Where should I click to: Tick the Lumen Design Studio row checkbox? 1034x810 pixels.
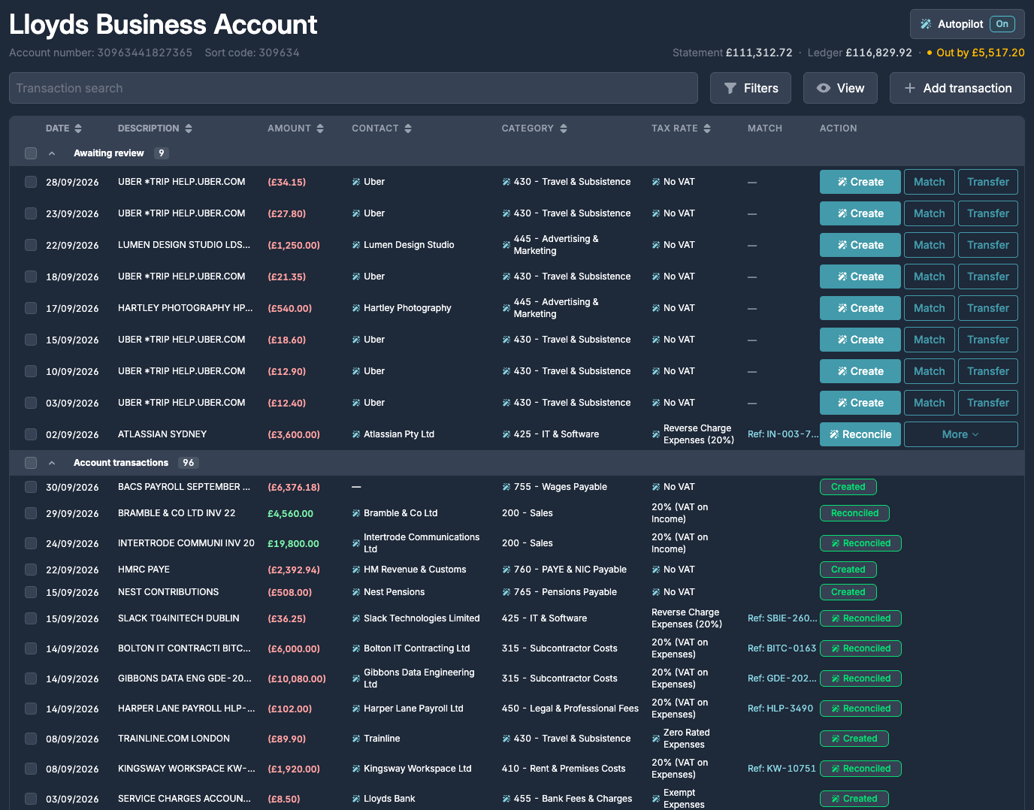coord(31,245)
